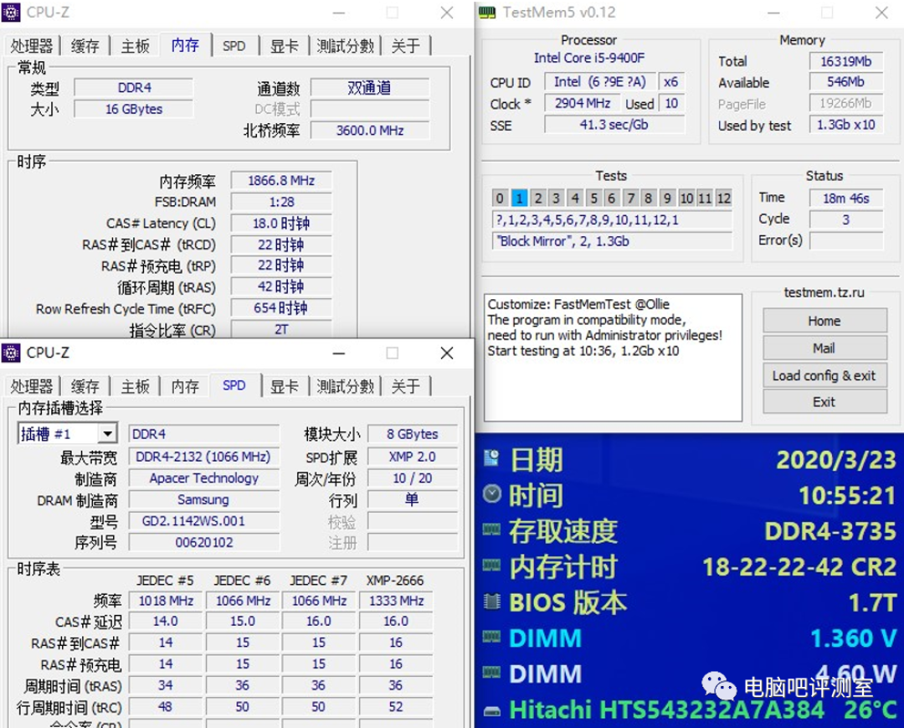
Task: Click the GD2.1142WS.001 part number field
Action: click(204, 521)
